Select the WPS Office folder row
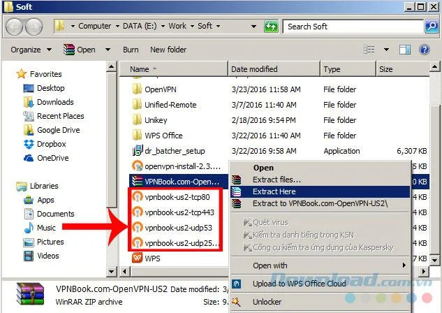The image size is (442, 313). (279, 136)
